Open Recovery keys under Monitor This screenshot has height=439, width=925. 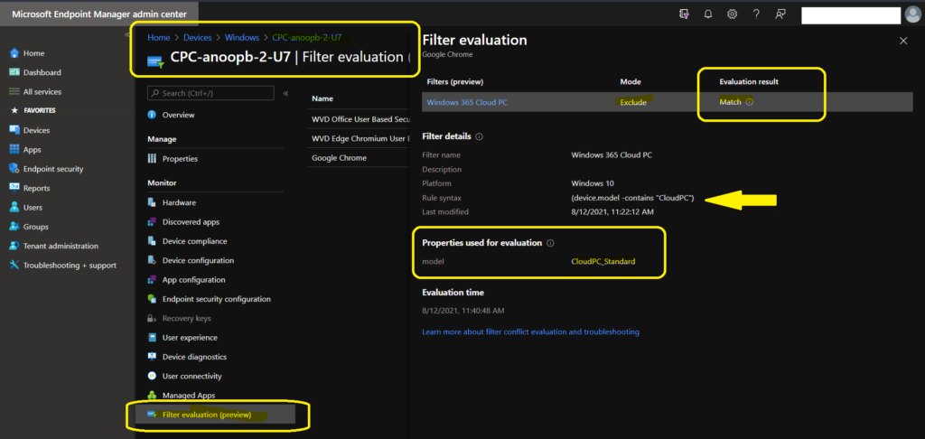[186, 318]
